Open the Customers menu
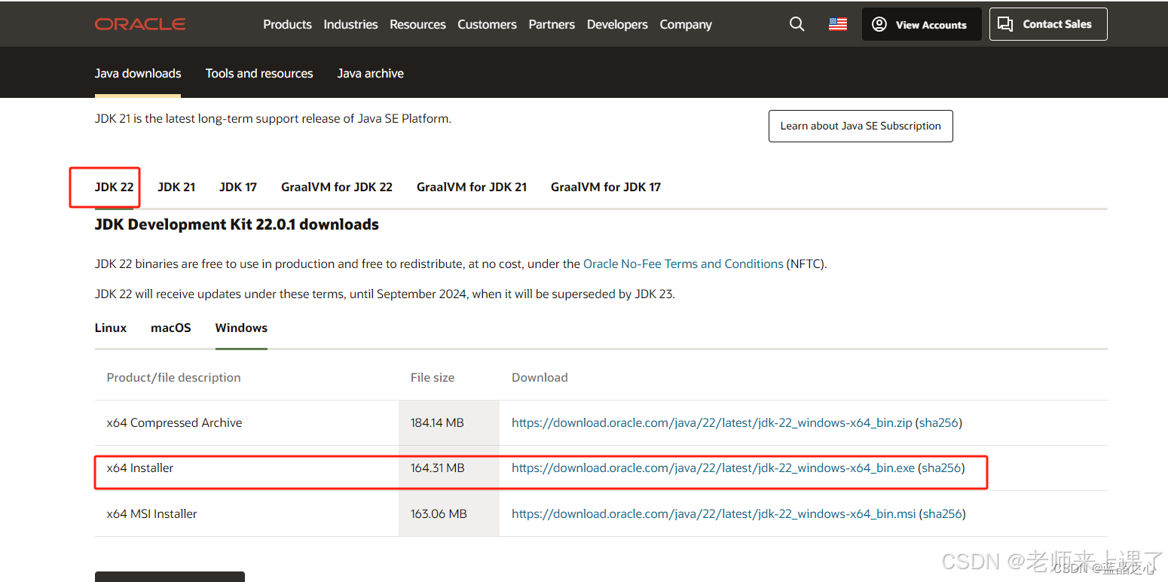The image size is (1168, 582). 487,24
